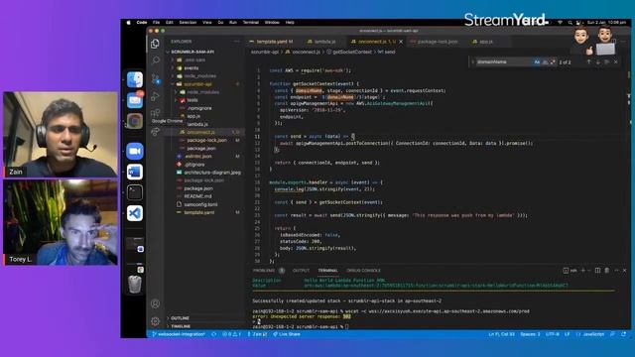Switch to the package-lock.json editor tab
The image size is (635, 357).
click(x=437, y=42)
